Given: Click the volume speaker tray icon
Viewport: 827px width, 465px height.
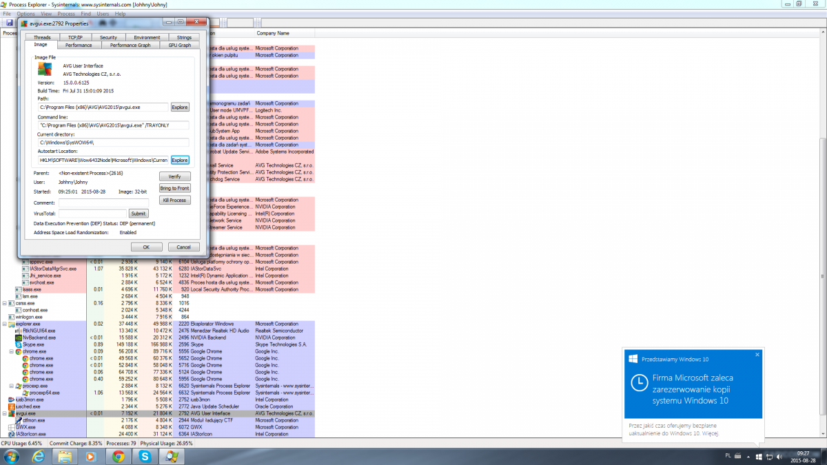Looking at the screenshot, I should 779,456.
